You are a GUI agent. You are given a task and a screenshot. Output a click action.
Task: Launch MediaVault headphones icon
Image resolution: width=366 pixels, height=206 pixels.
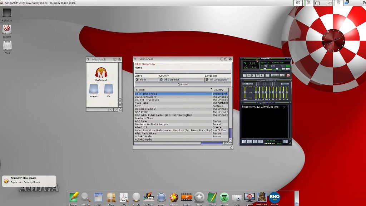[101, 73]
